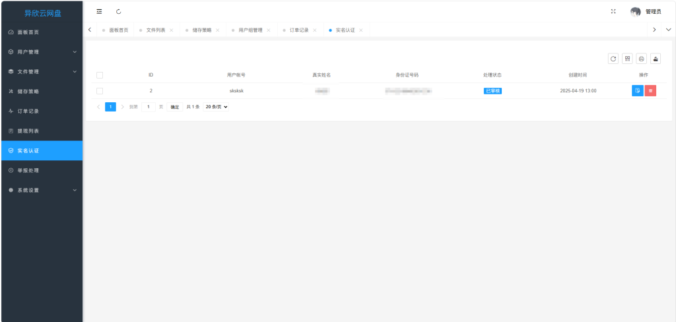Close the 文件列表 tab
The height and width of the screenshot is (322, 676).
click(171, 30)
